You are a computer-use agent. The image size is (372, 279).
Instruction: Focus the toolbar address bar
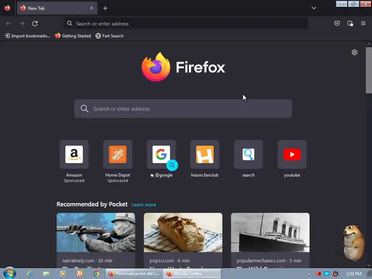click(186, 24)
